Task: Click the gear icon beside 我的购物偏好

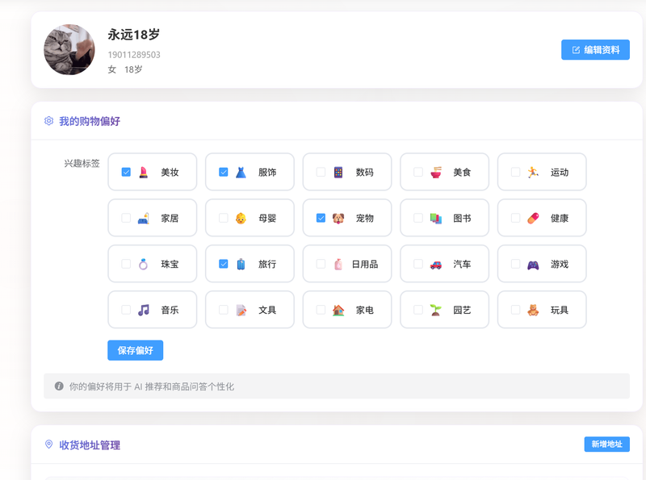Action: (49, 121)
